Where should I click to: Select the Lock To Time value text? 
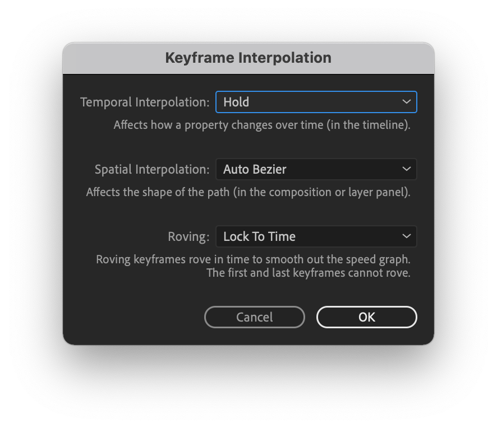(x=259, y=236)
